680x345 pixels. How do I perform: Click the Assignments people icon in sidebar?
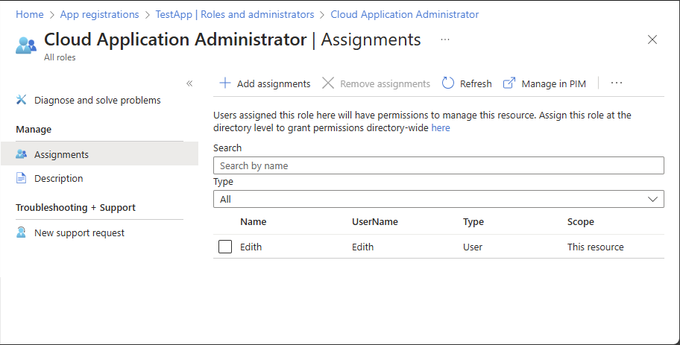tap(22, 154)
